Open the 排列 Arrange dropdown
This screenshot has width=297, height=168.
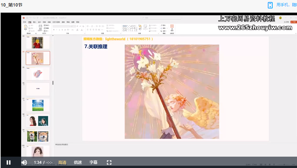[x=140, y=27]
